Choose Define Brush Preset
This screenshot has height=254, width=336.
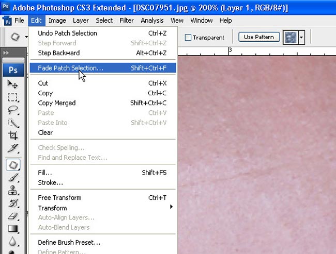103,243
